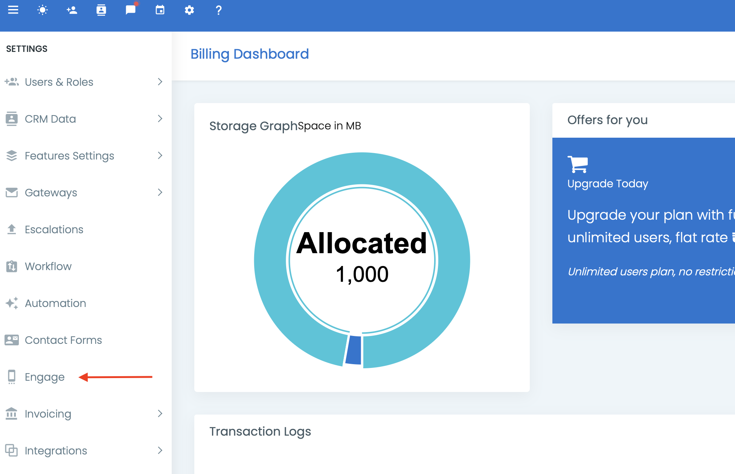735x474 pixels.
Task: Open the Engage settings page
Action: (x=44, y=377)
